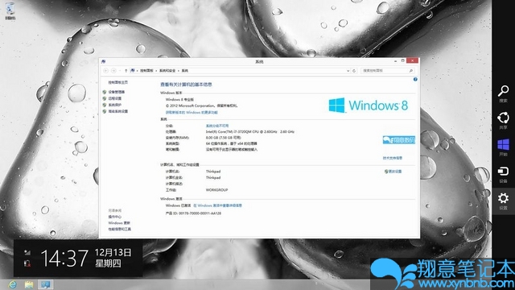Click the 更改设置 change settings link

(x=393, y=172)
